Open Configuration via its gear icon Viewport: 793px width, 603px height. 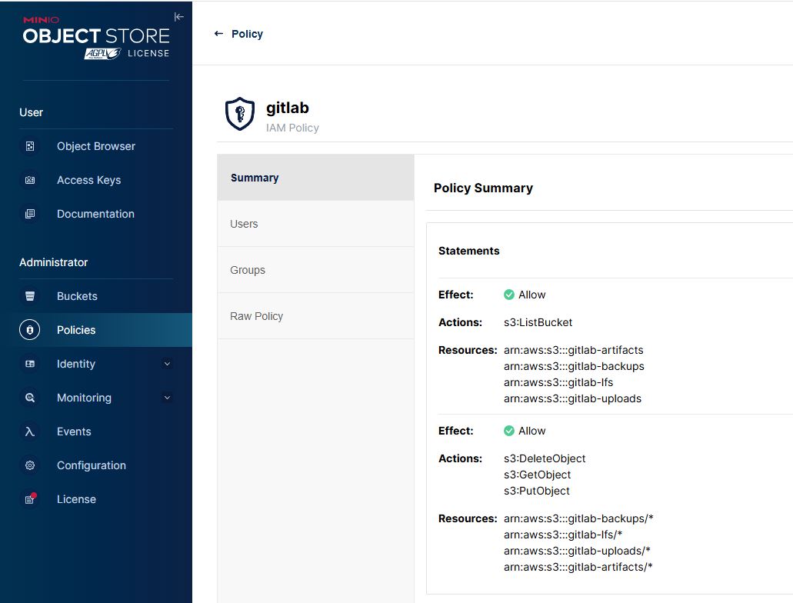click(x=30, y=465)
